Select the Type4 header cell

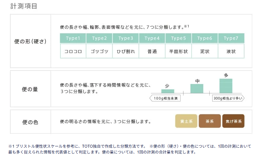[152, 38]
